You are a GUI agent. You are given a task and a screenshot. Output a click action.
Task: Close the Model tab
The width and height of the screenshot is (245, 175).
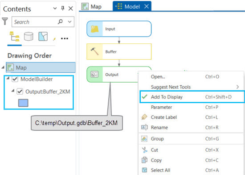coord(147,7)
